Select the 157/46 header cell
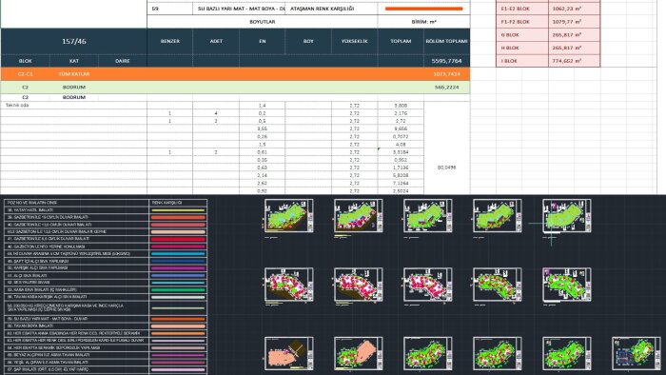Screen dimensions: 666x375 74,41
